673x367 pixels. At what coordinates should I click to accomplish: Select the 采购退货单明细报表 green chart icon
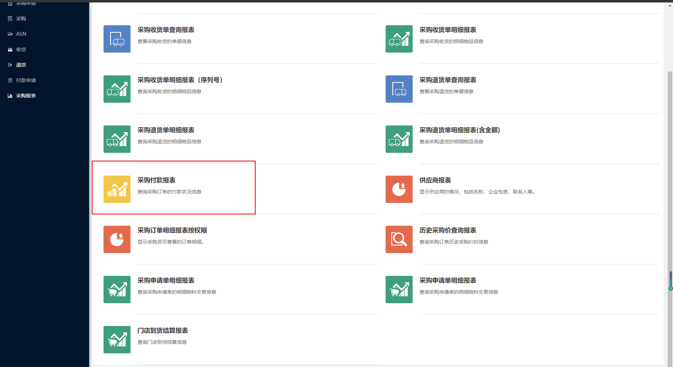117,139
